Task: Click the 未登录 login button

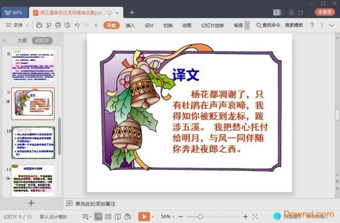Action: [x=324, y=12]
